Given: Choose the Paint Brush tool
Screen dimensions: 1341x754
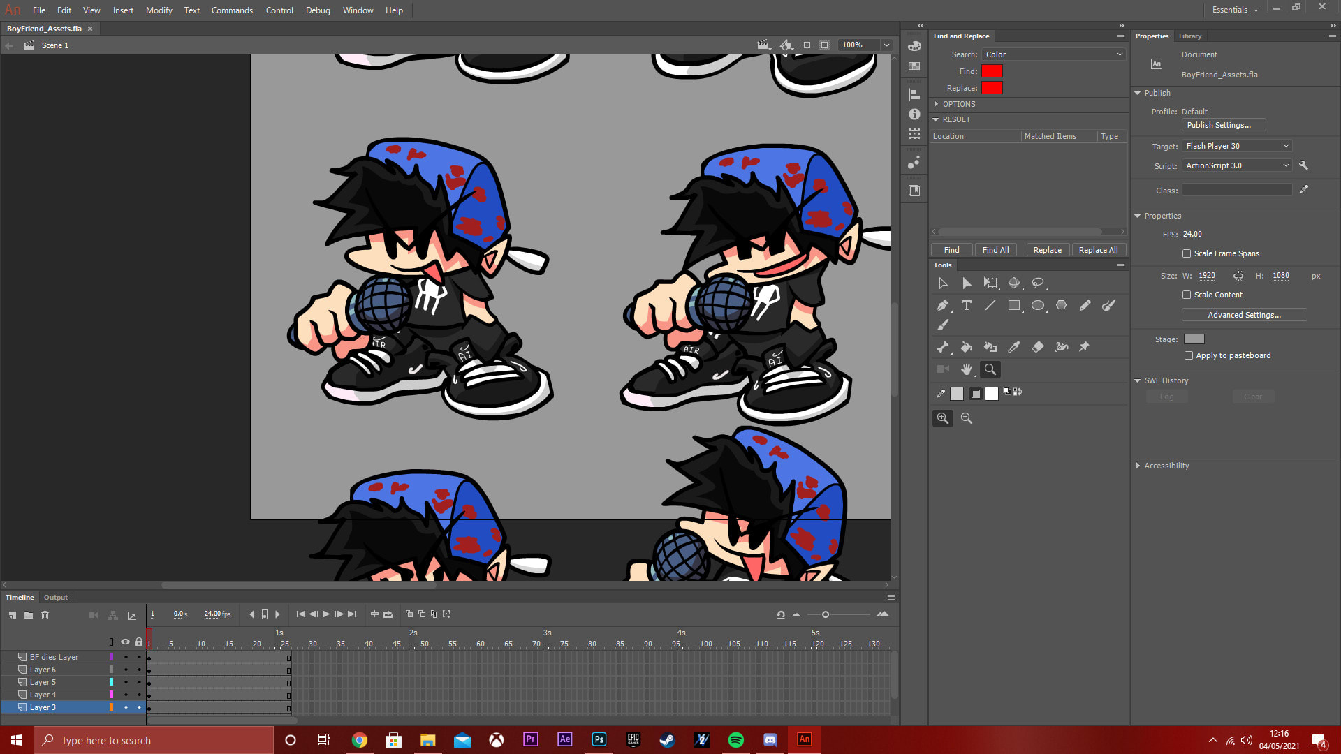Looking at the screenshot, I should tap(1108, 305).
